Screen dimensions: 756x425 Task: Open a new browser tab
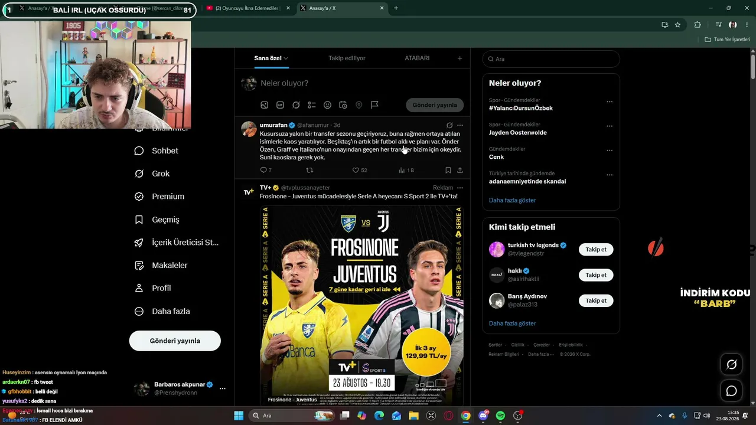(396, 8)
